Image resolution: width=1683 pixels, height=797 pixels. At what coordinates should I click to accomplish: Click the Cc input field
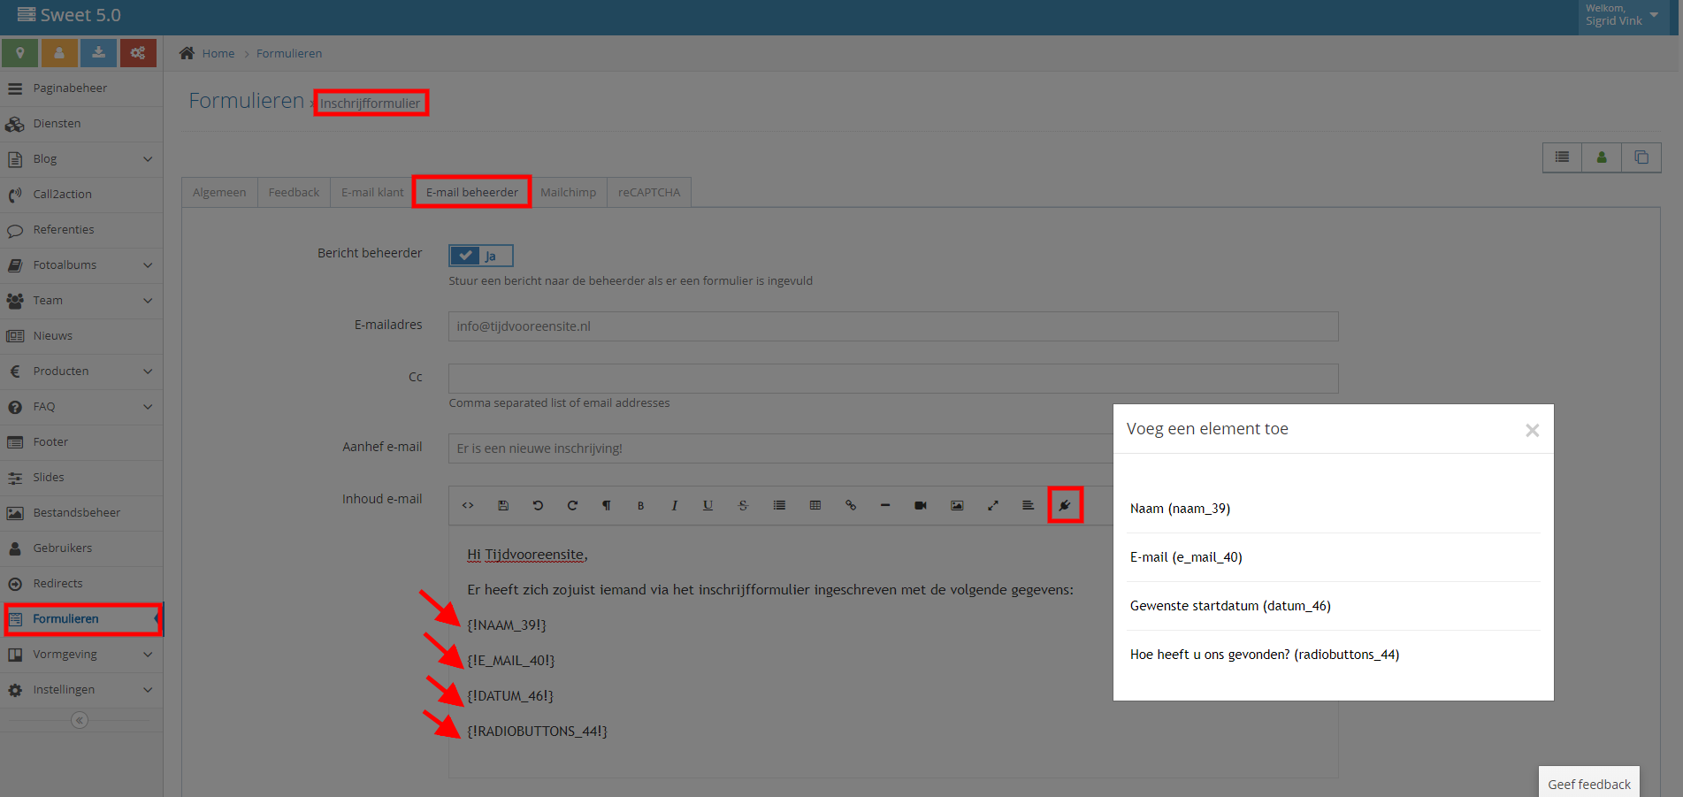pyautogui.click(x=893, y=378)
